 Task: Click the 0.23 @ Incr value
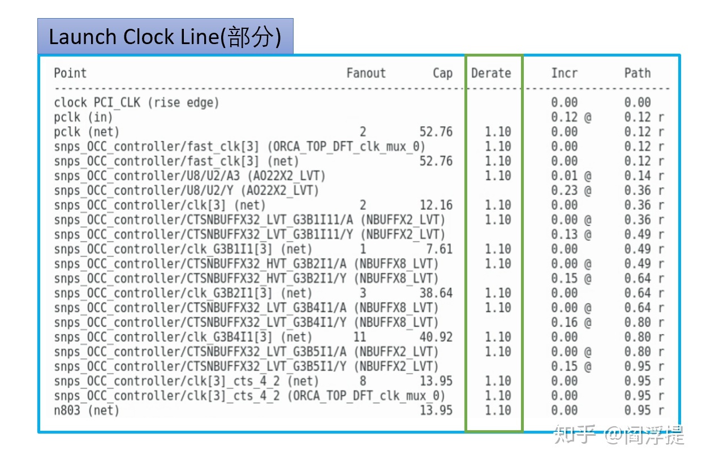571,191
